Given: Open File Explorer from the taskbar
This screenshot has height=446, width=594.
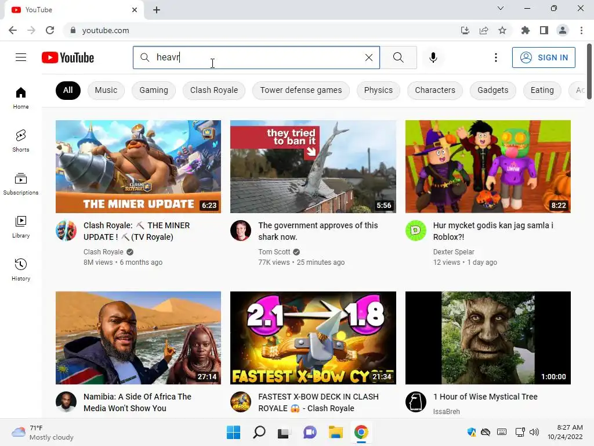Looking at the screenshot, I should 336,432.
